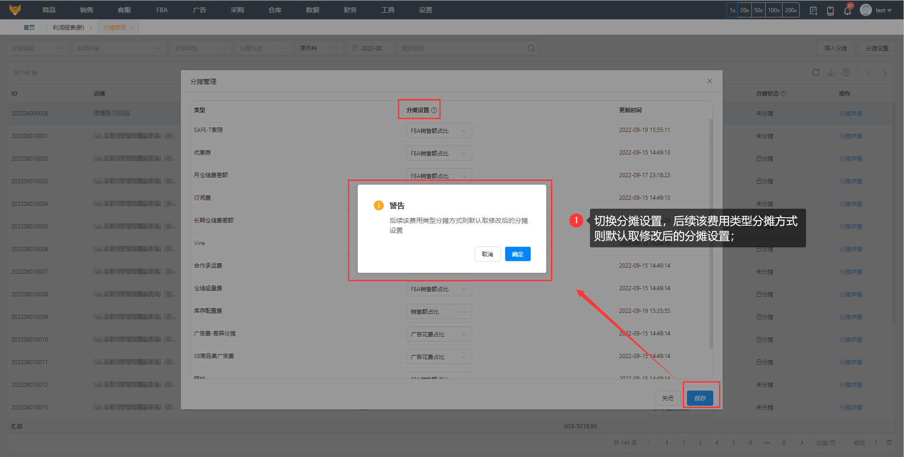Image resolution: width=904 pixels, height=457 pixels.
Task: Open the 全部店铺 filter dropdown
Action: click(119, 48)
